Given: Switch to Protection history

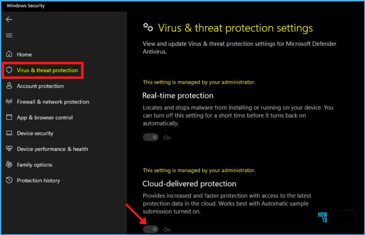Looking at the screenshot, I should 38,180.
